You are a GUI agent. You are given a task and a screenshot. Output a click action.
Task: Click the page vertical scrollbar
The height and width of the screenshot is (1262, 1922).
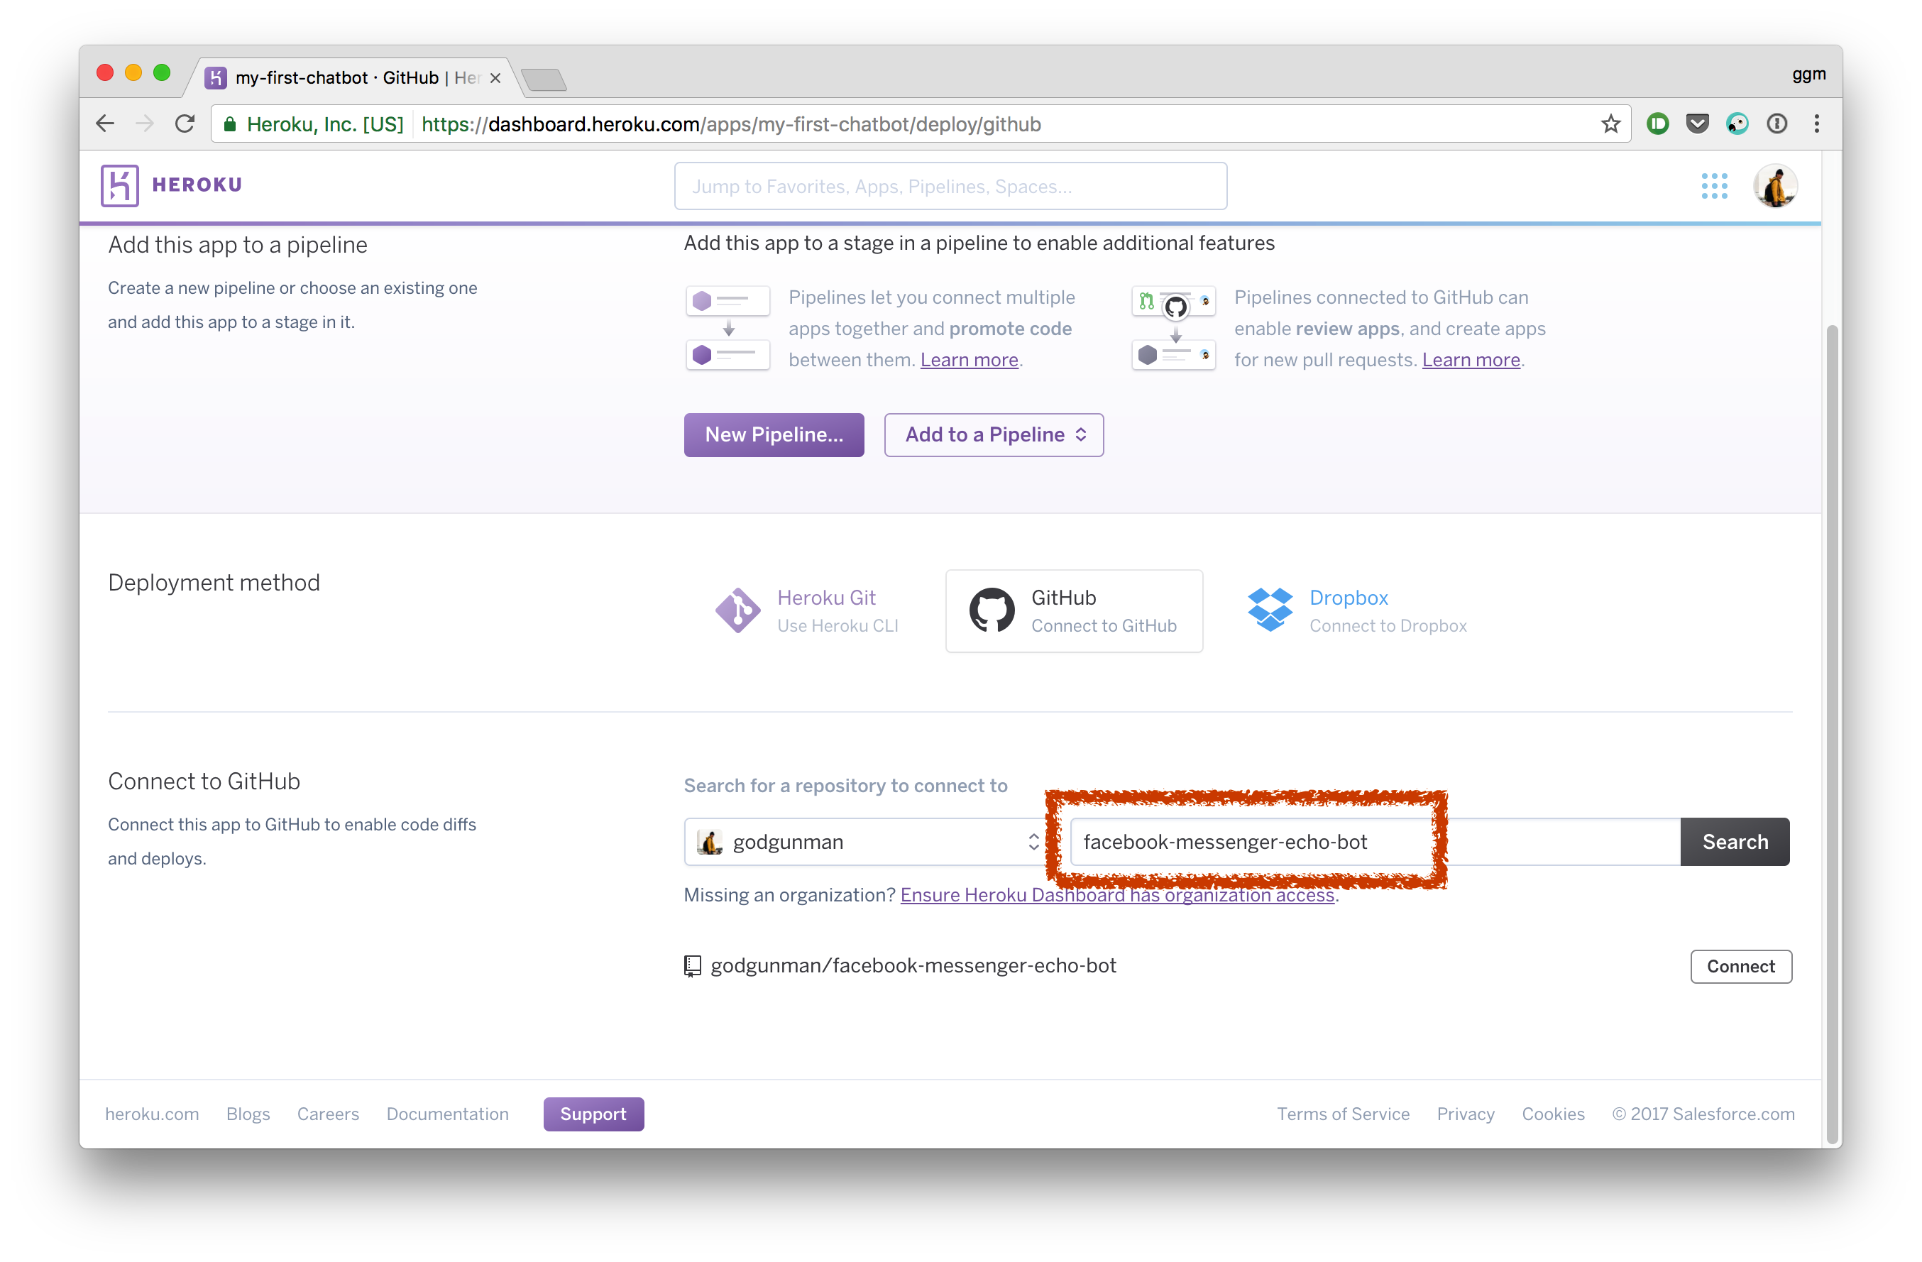[1832, 735]
